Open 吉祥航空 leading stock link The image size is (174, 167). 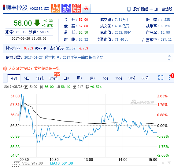[57, 48]
